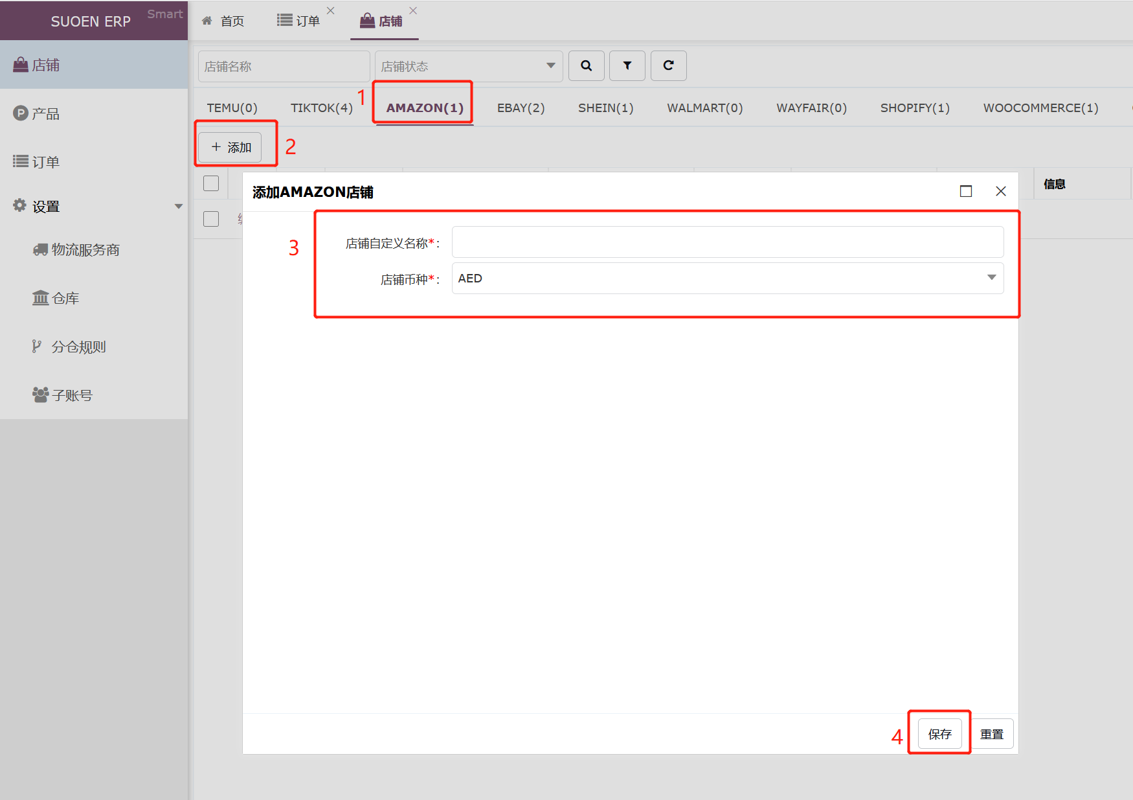
Task: Click the home icon in tab bar
Action: [x=207, y=21]
